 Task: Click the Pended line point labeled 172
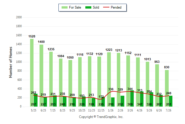coord(100,99)
